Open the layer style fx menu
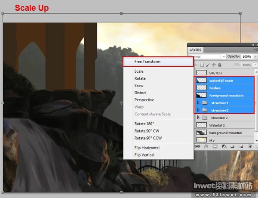 [206, 146]
